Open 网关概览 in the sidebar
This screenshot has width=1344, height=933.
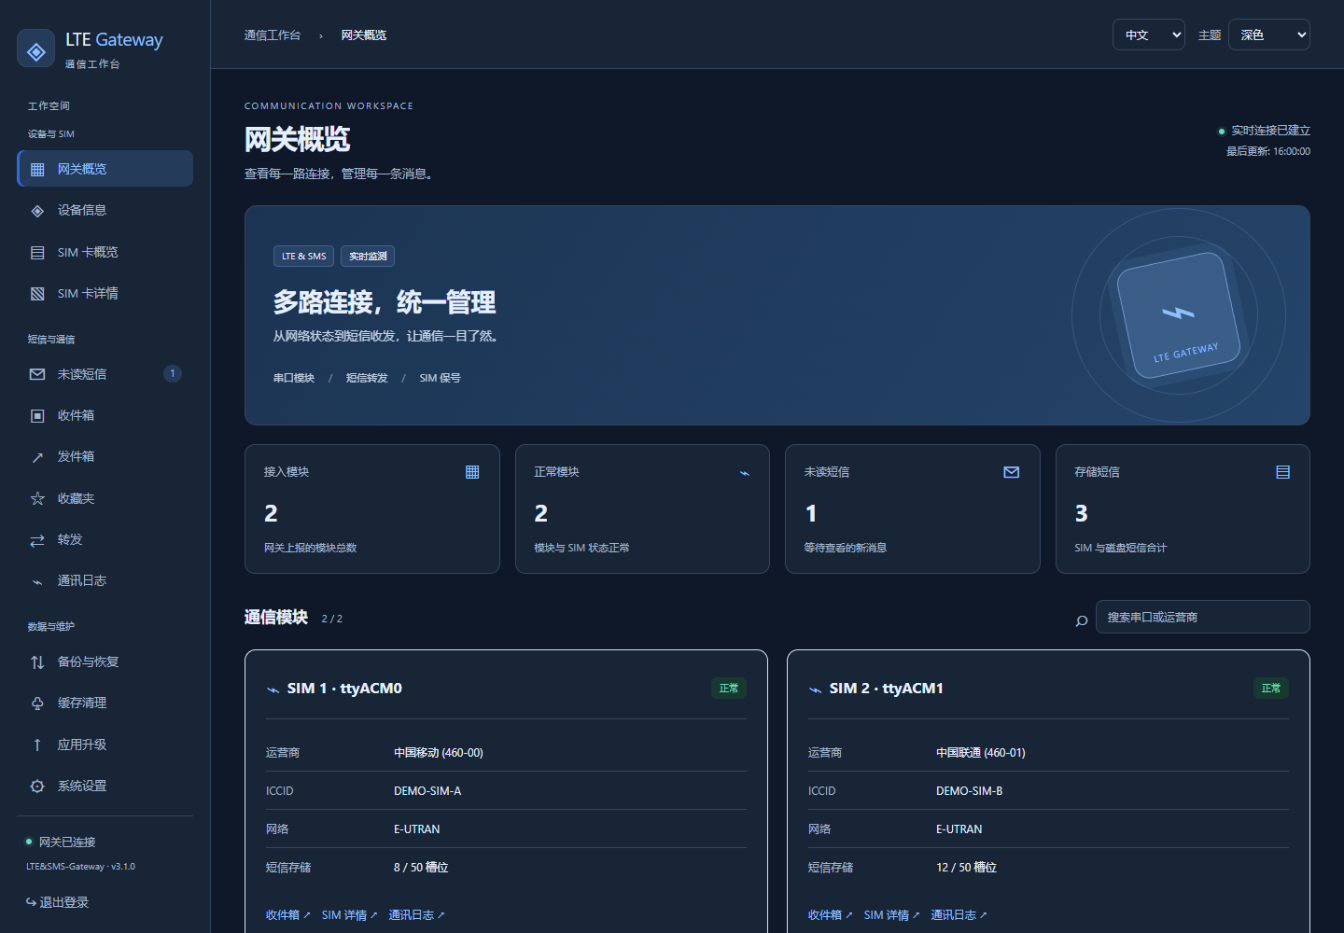pos(105,169)
